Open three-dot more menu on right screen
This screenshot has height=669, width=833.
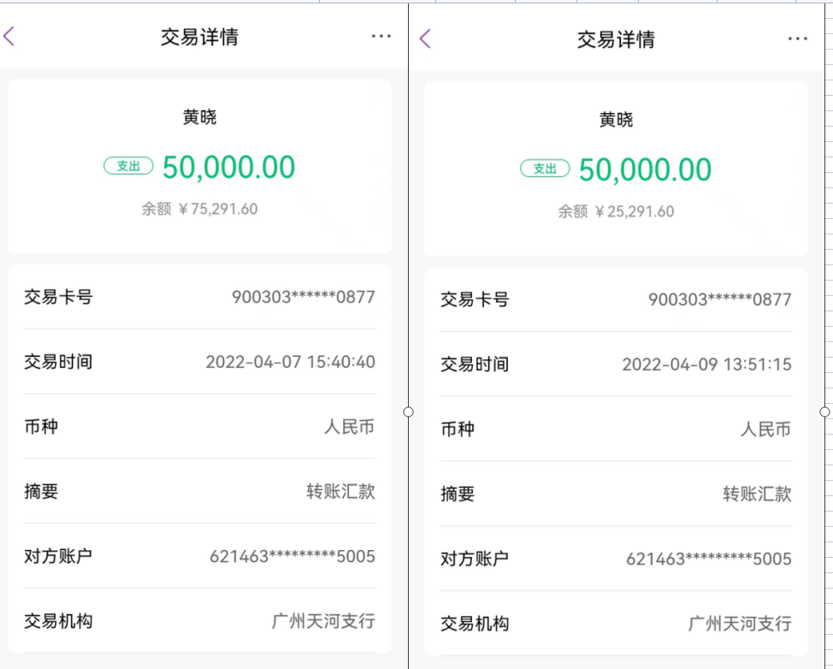pyautogui.click(x=798, y=38)
